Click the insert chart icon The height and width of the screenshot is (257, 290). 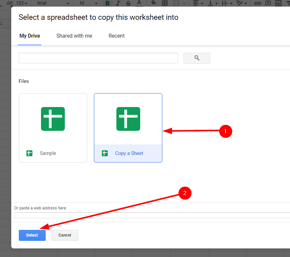pos(278,3)
